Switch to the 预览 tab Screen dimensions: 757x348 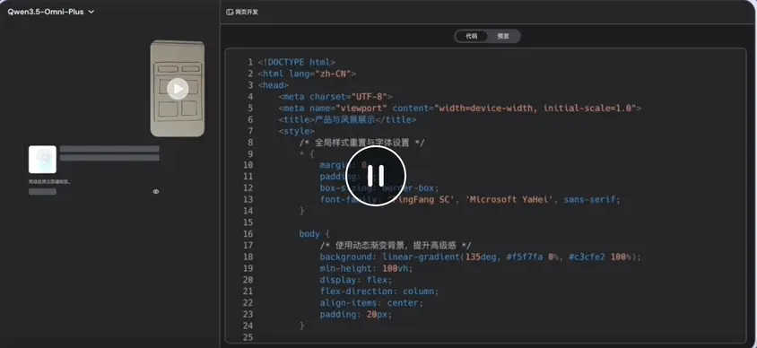pos(503,36)
